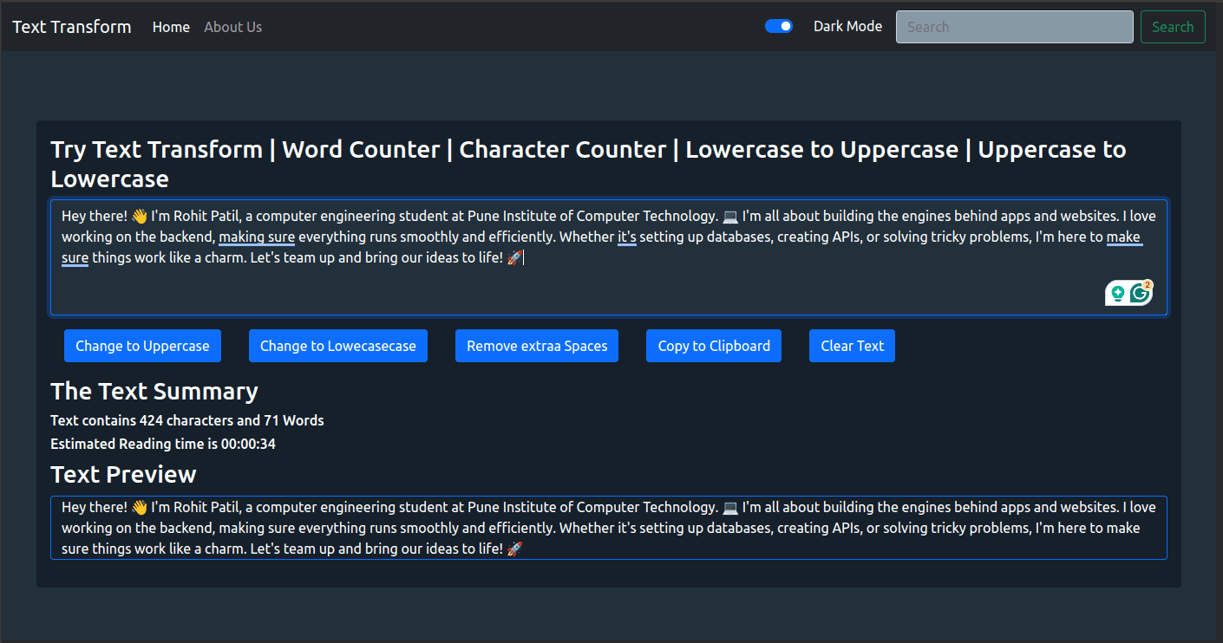Toggle the Dark Mode switch off
This screenshot has height=643, width=1223.
tap(778, 27)
